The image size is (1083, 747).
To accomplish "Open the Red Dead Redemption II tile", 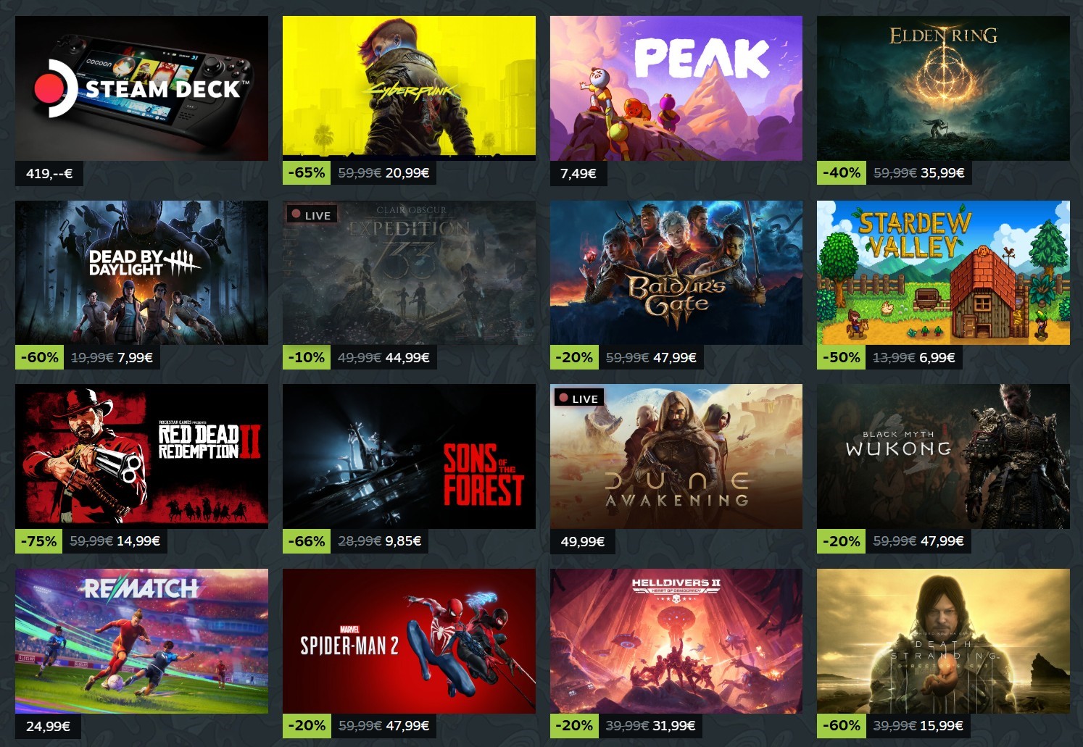I will pyautogui.click(x=141, y=456).
